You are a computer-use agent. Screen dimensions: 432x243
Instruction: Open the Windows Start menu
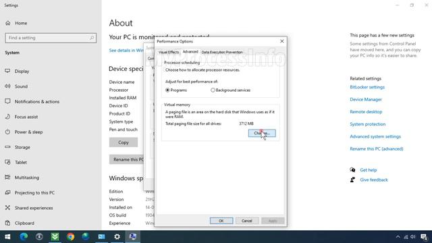[7, 237]
